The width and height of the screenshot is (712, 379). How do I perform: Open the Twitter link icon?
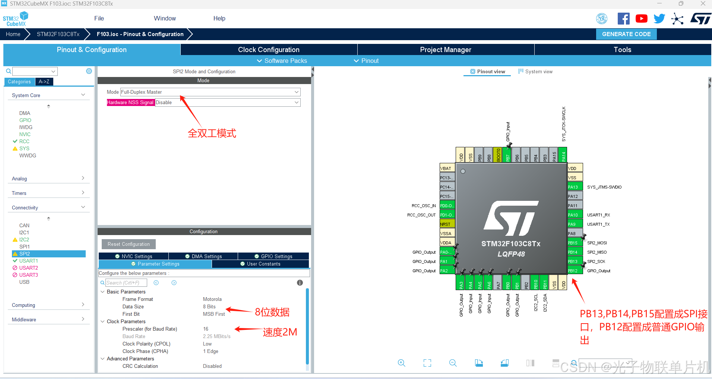pos(659,19)
